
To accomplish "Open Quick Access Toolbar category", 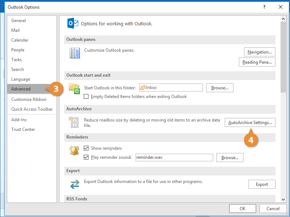I will pos(32,109).
